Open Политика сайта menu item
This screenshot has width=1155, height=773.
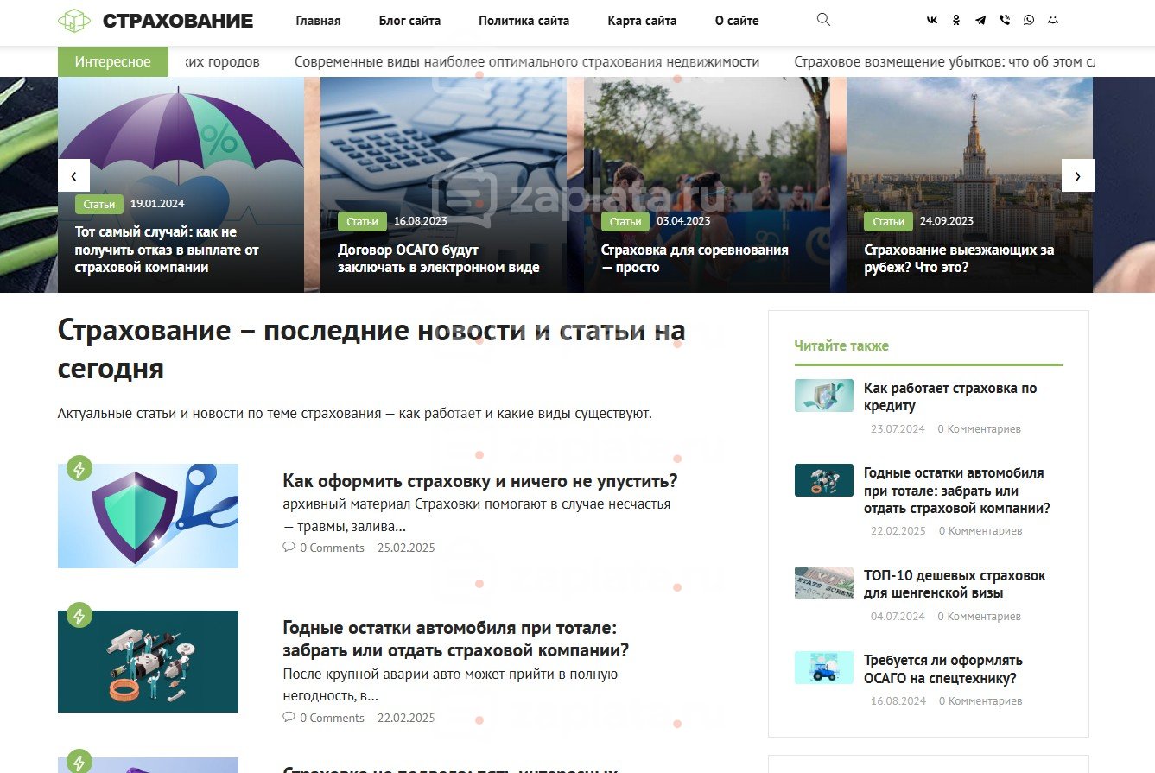coord(524,21)
